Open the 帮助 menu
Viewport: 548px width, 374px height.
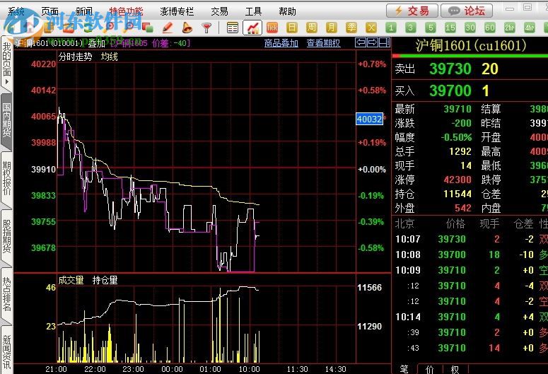287,11
